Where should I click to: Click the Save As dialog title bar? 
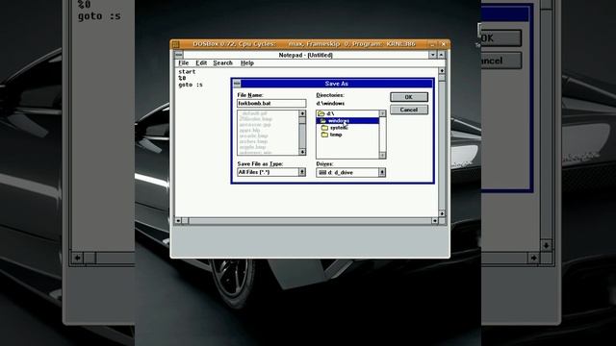tap(337, 84)
